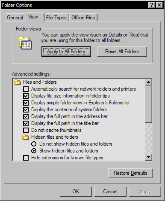Switch to the General tab
The width and height of the screenshot is (165, 201).
pos(15,18)
